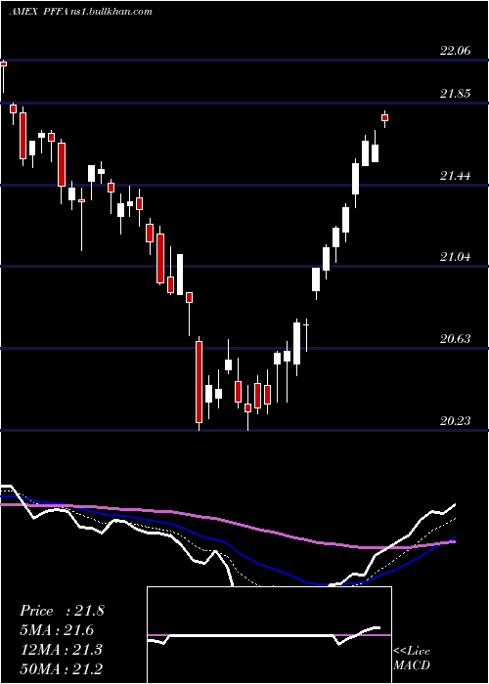Click the Price : 21.8 readout
The width and height of the screenshot is (489, 684).
coord(62,611)
